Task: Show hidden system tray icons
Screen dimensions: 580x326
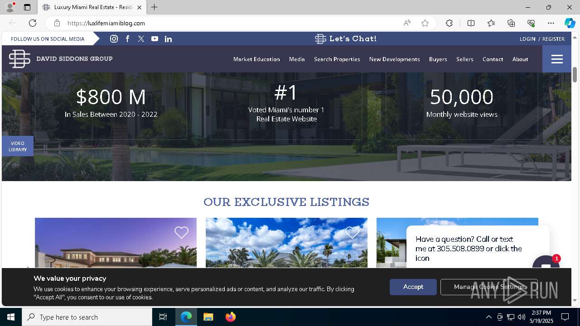Action: point(488,317)
